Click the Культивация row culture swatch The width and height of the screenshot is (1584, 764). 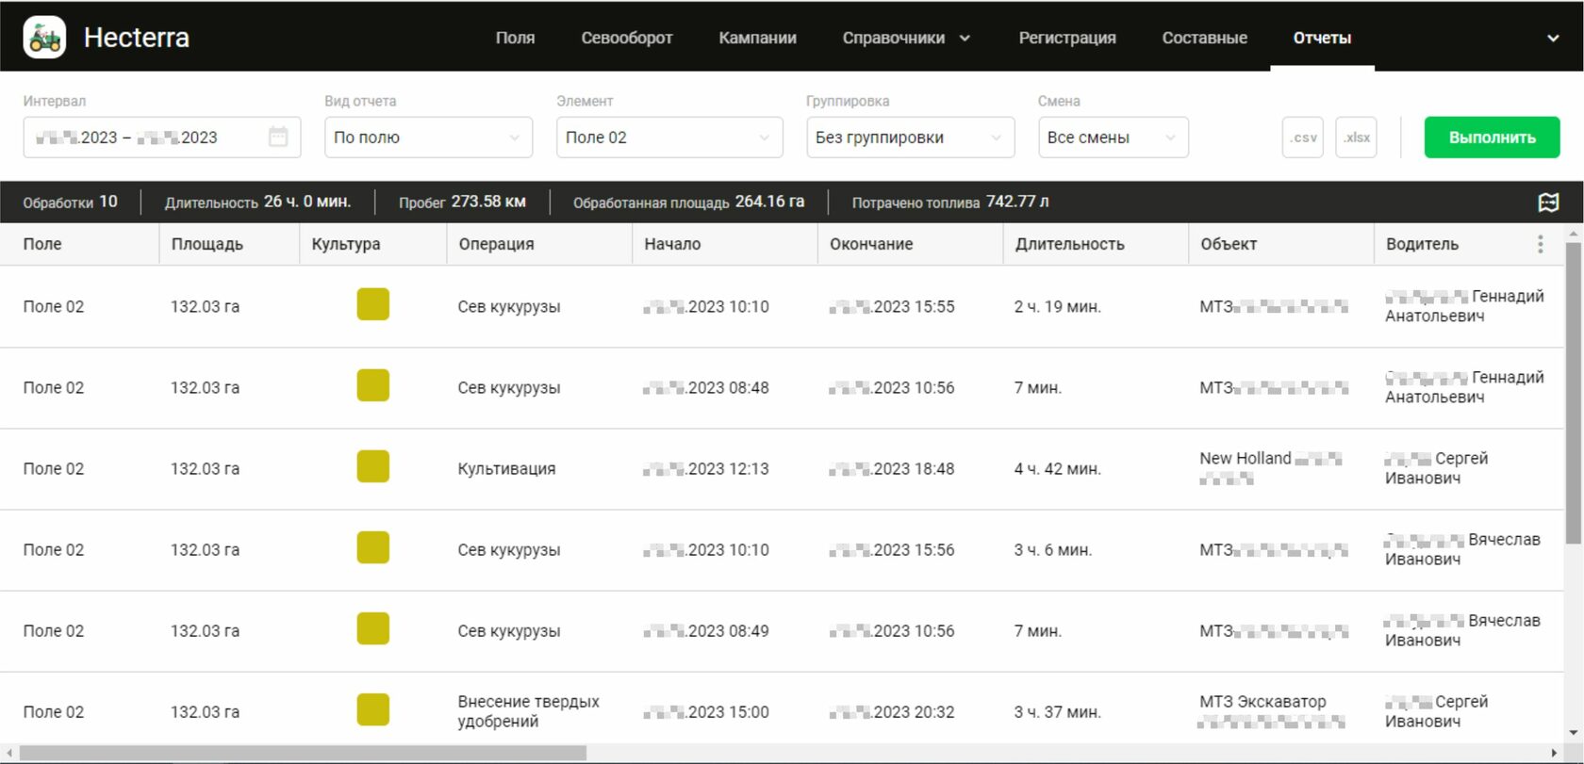pos(373,467)
